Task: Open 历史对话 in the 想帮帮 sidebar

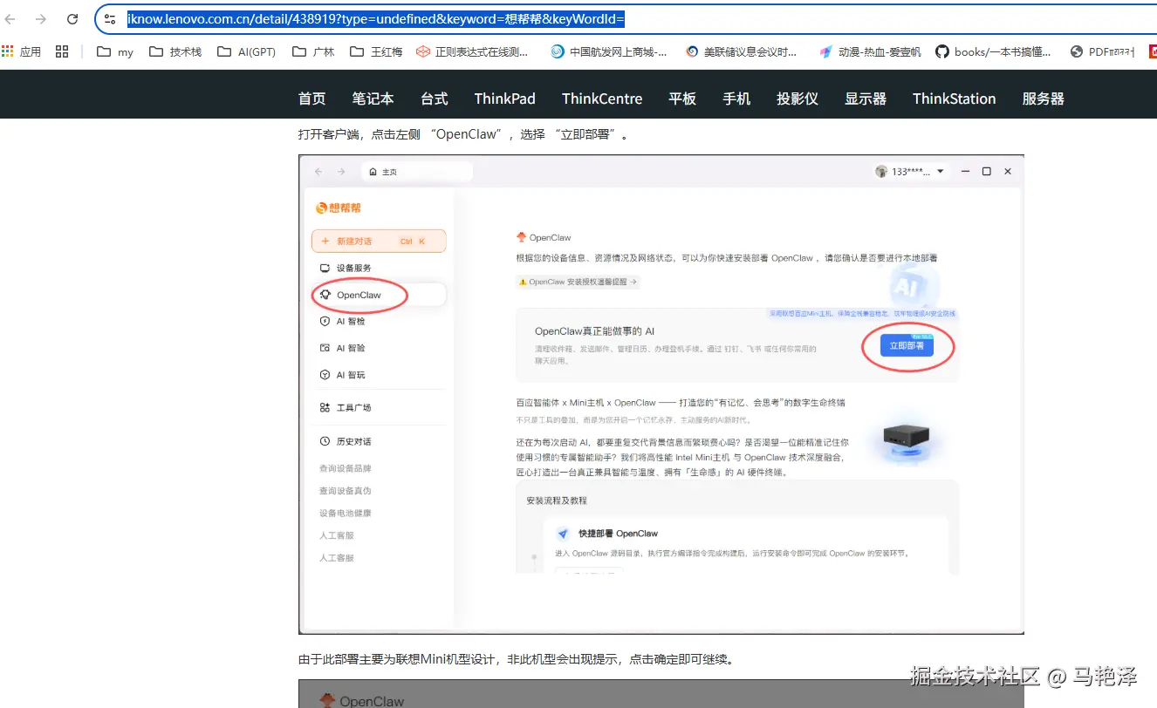Action: tap(346, 441)
